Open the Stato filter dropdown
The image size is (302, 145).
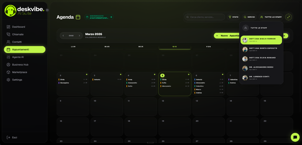point(234,17)
